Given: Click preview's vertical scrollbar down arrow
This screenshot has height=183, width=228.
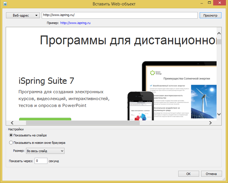Looking at the screenshot, I should tap(219, 114).
